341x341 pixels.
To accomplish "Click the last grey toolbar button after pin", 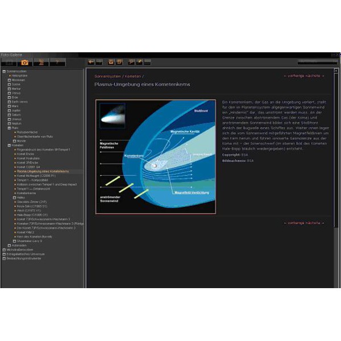I will click(x=147, y=62).
